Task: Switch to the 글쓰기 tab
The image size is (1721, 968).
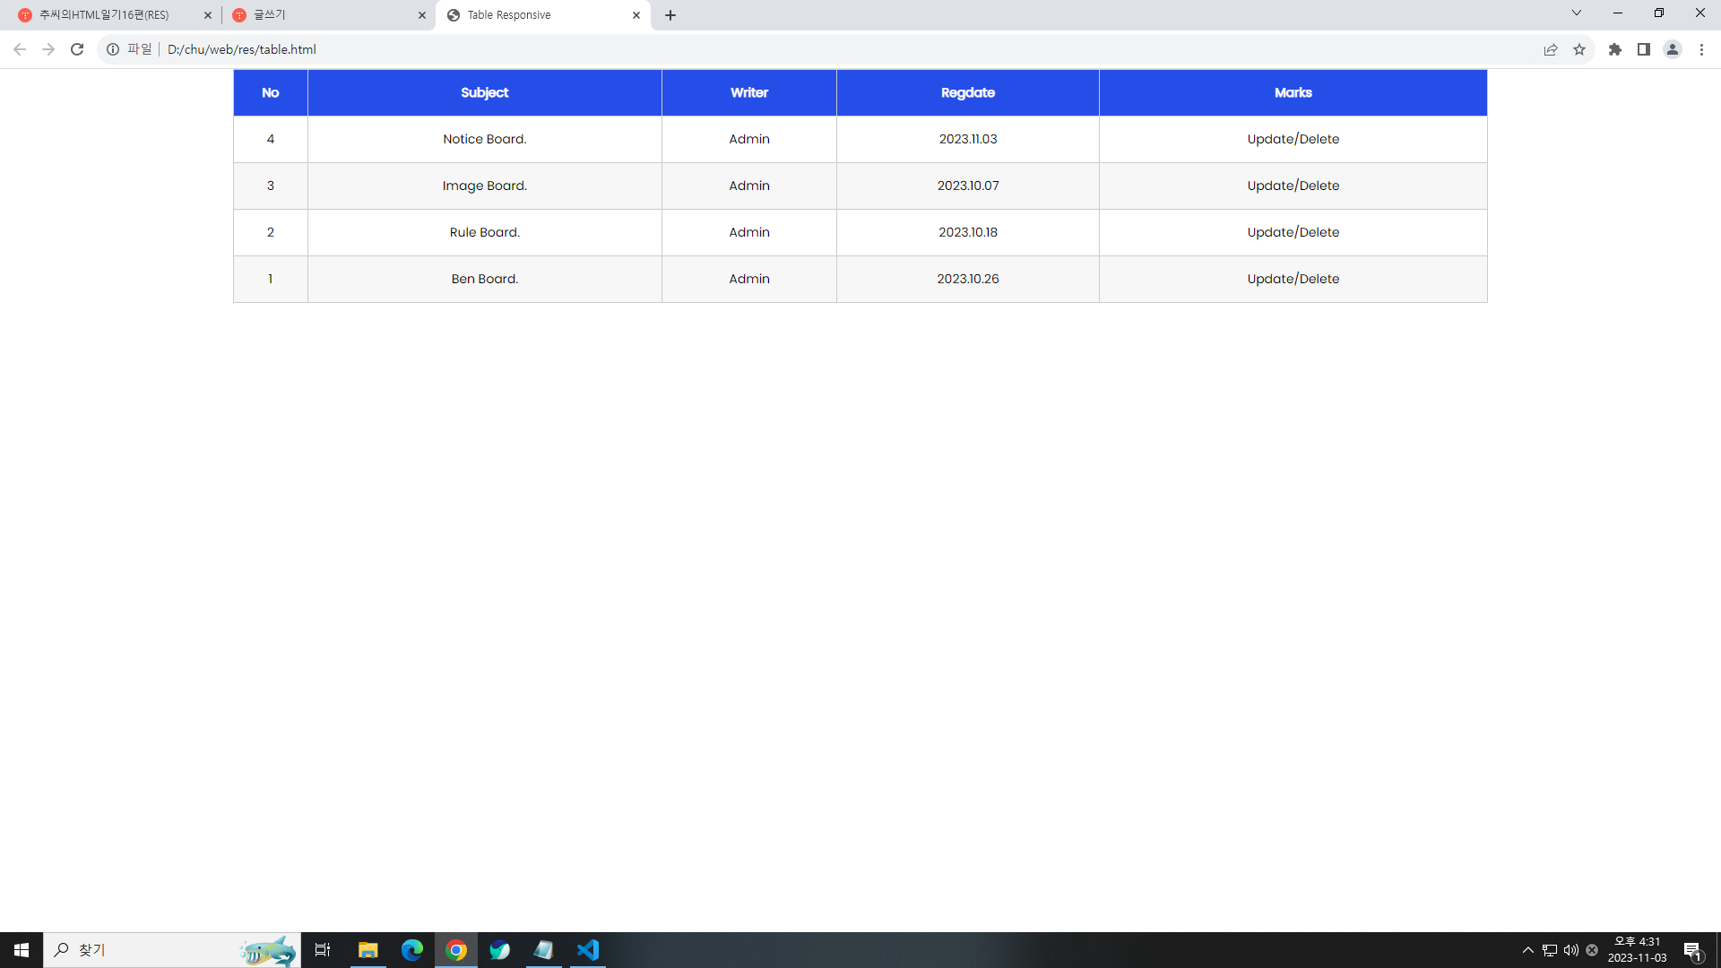Action: [x=323, y=15]
